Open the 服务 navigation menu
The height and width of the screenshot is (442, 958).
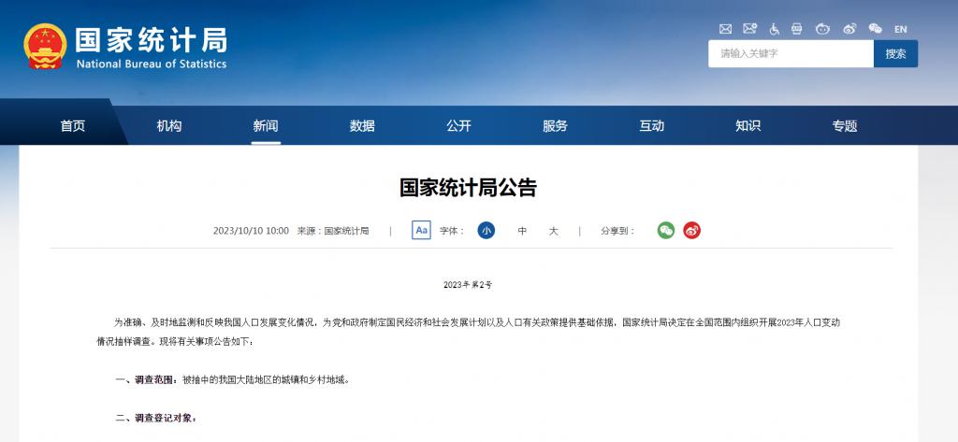(556, 126)
